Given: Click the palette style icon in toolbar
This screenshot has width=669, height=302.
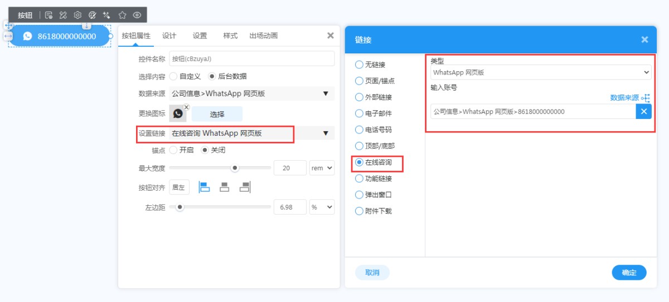Looking at the screenshot, I should (x=93, y=15).
